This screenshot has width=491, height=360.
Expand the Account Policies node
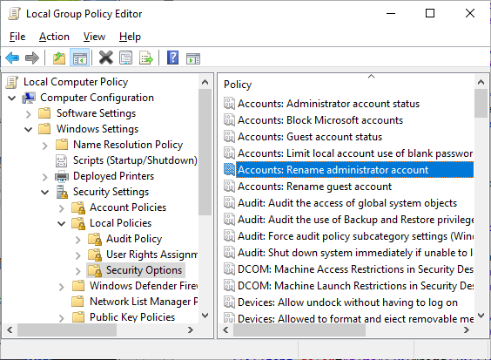click(x=61, y=208)
